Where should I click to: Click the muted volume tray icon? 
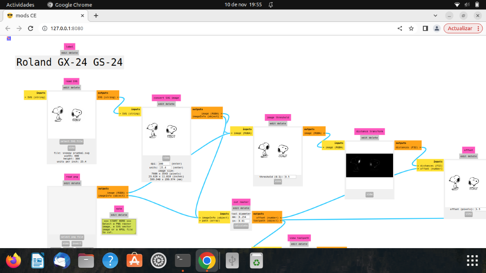pos(467,4)
